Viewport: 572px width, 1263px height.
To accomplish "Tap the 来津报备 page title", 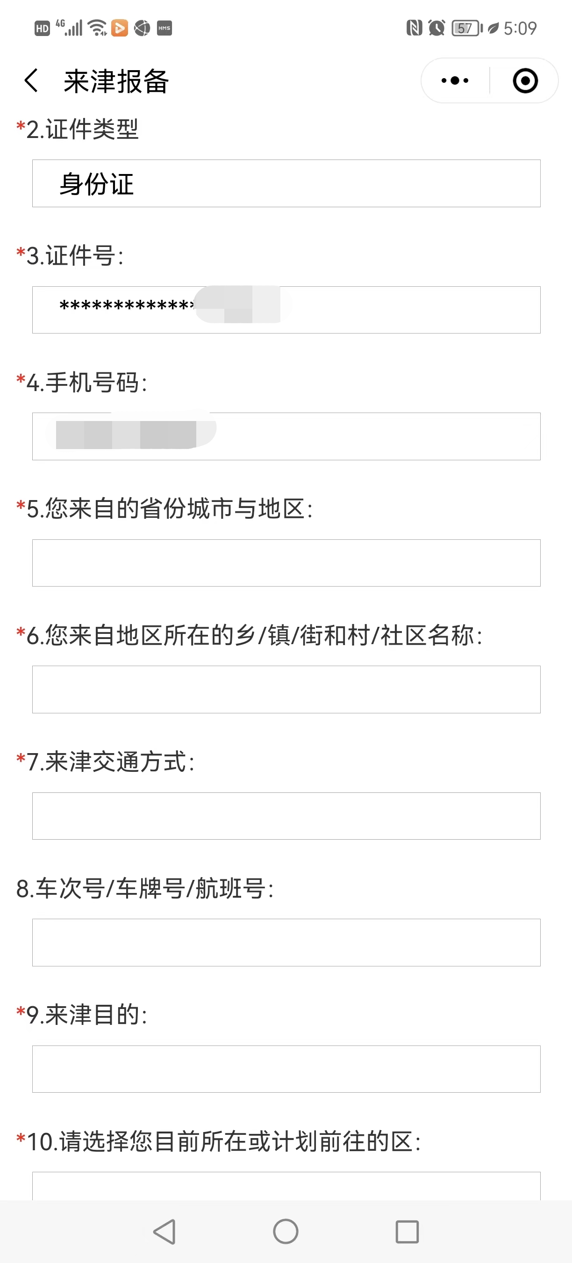I will point(116,81).
